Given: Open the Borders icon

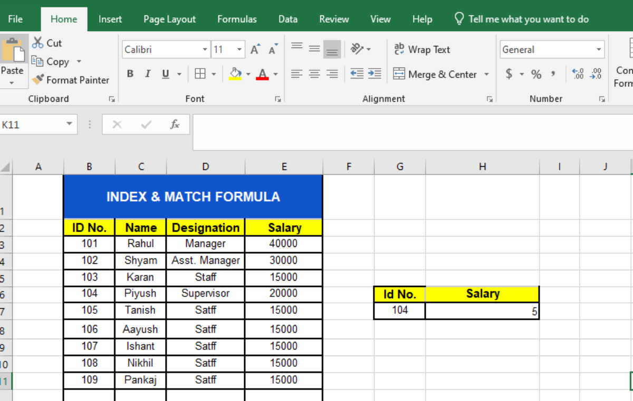Looking at the screenshot, I should click(200, 74).
